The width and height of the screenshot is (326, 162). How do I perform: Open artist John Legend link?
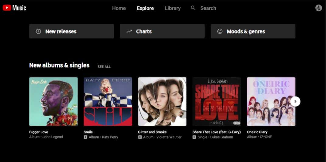[53, 137]
